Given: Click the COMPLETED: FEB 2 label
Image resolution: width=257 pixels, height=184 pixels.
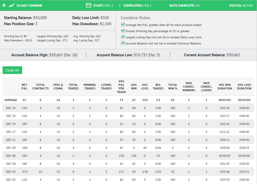Looking at the screenshot, I should click(137, 6).
